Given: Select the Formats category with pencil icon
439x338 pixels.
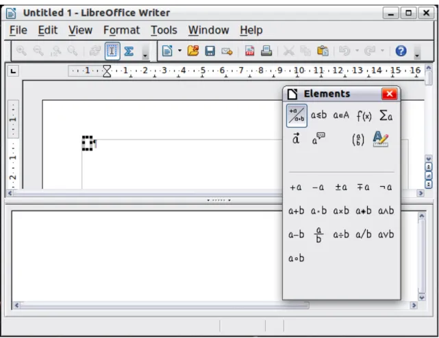Looking at the screenshot, I should click(x=381, y=139).
